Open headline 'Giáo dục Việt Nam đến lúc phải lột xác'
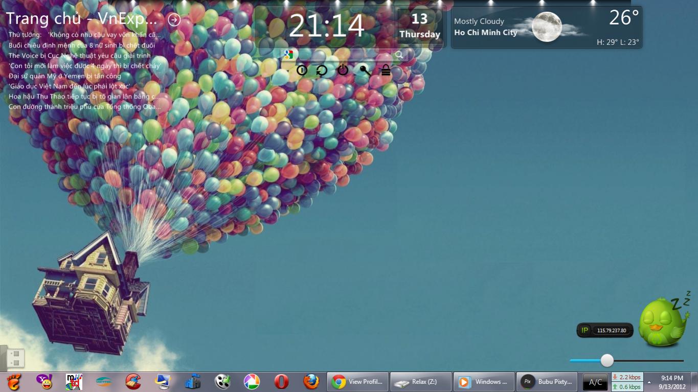This screenshot has width=698, height=392. (70, 86)
